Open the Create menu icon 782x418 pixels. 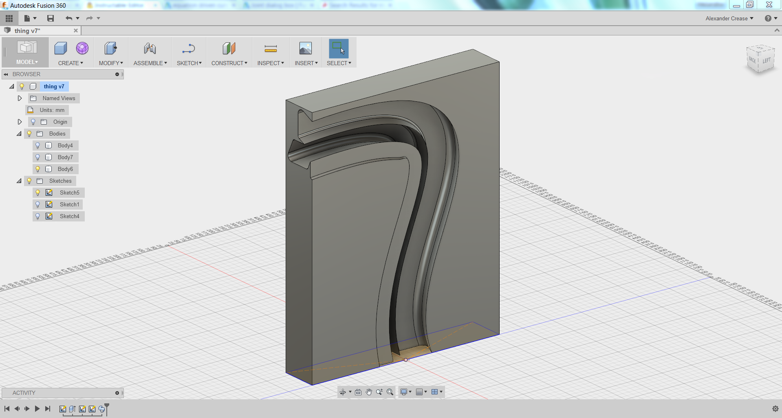(x=60, y=48)
